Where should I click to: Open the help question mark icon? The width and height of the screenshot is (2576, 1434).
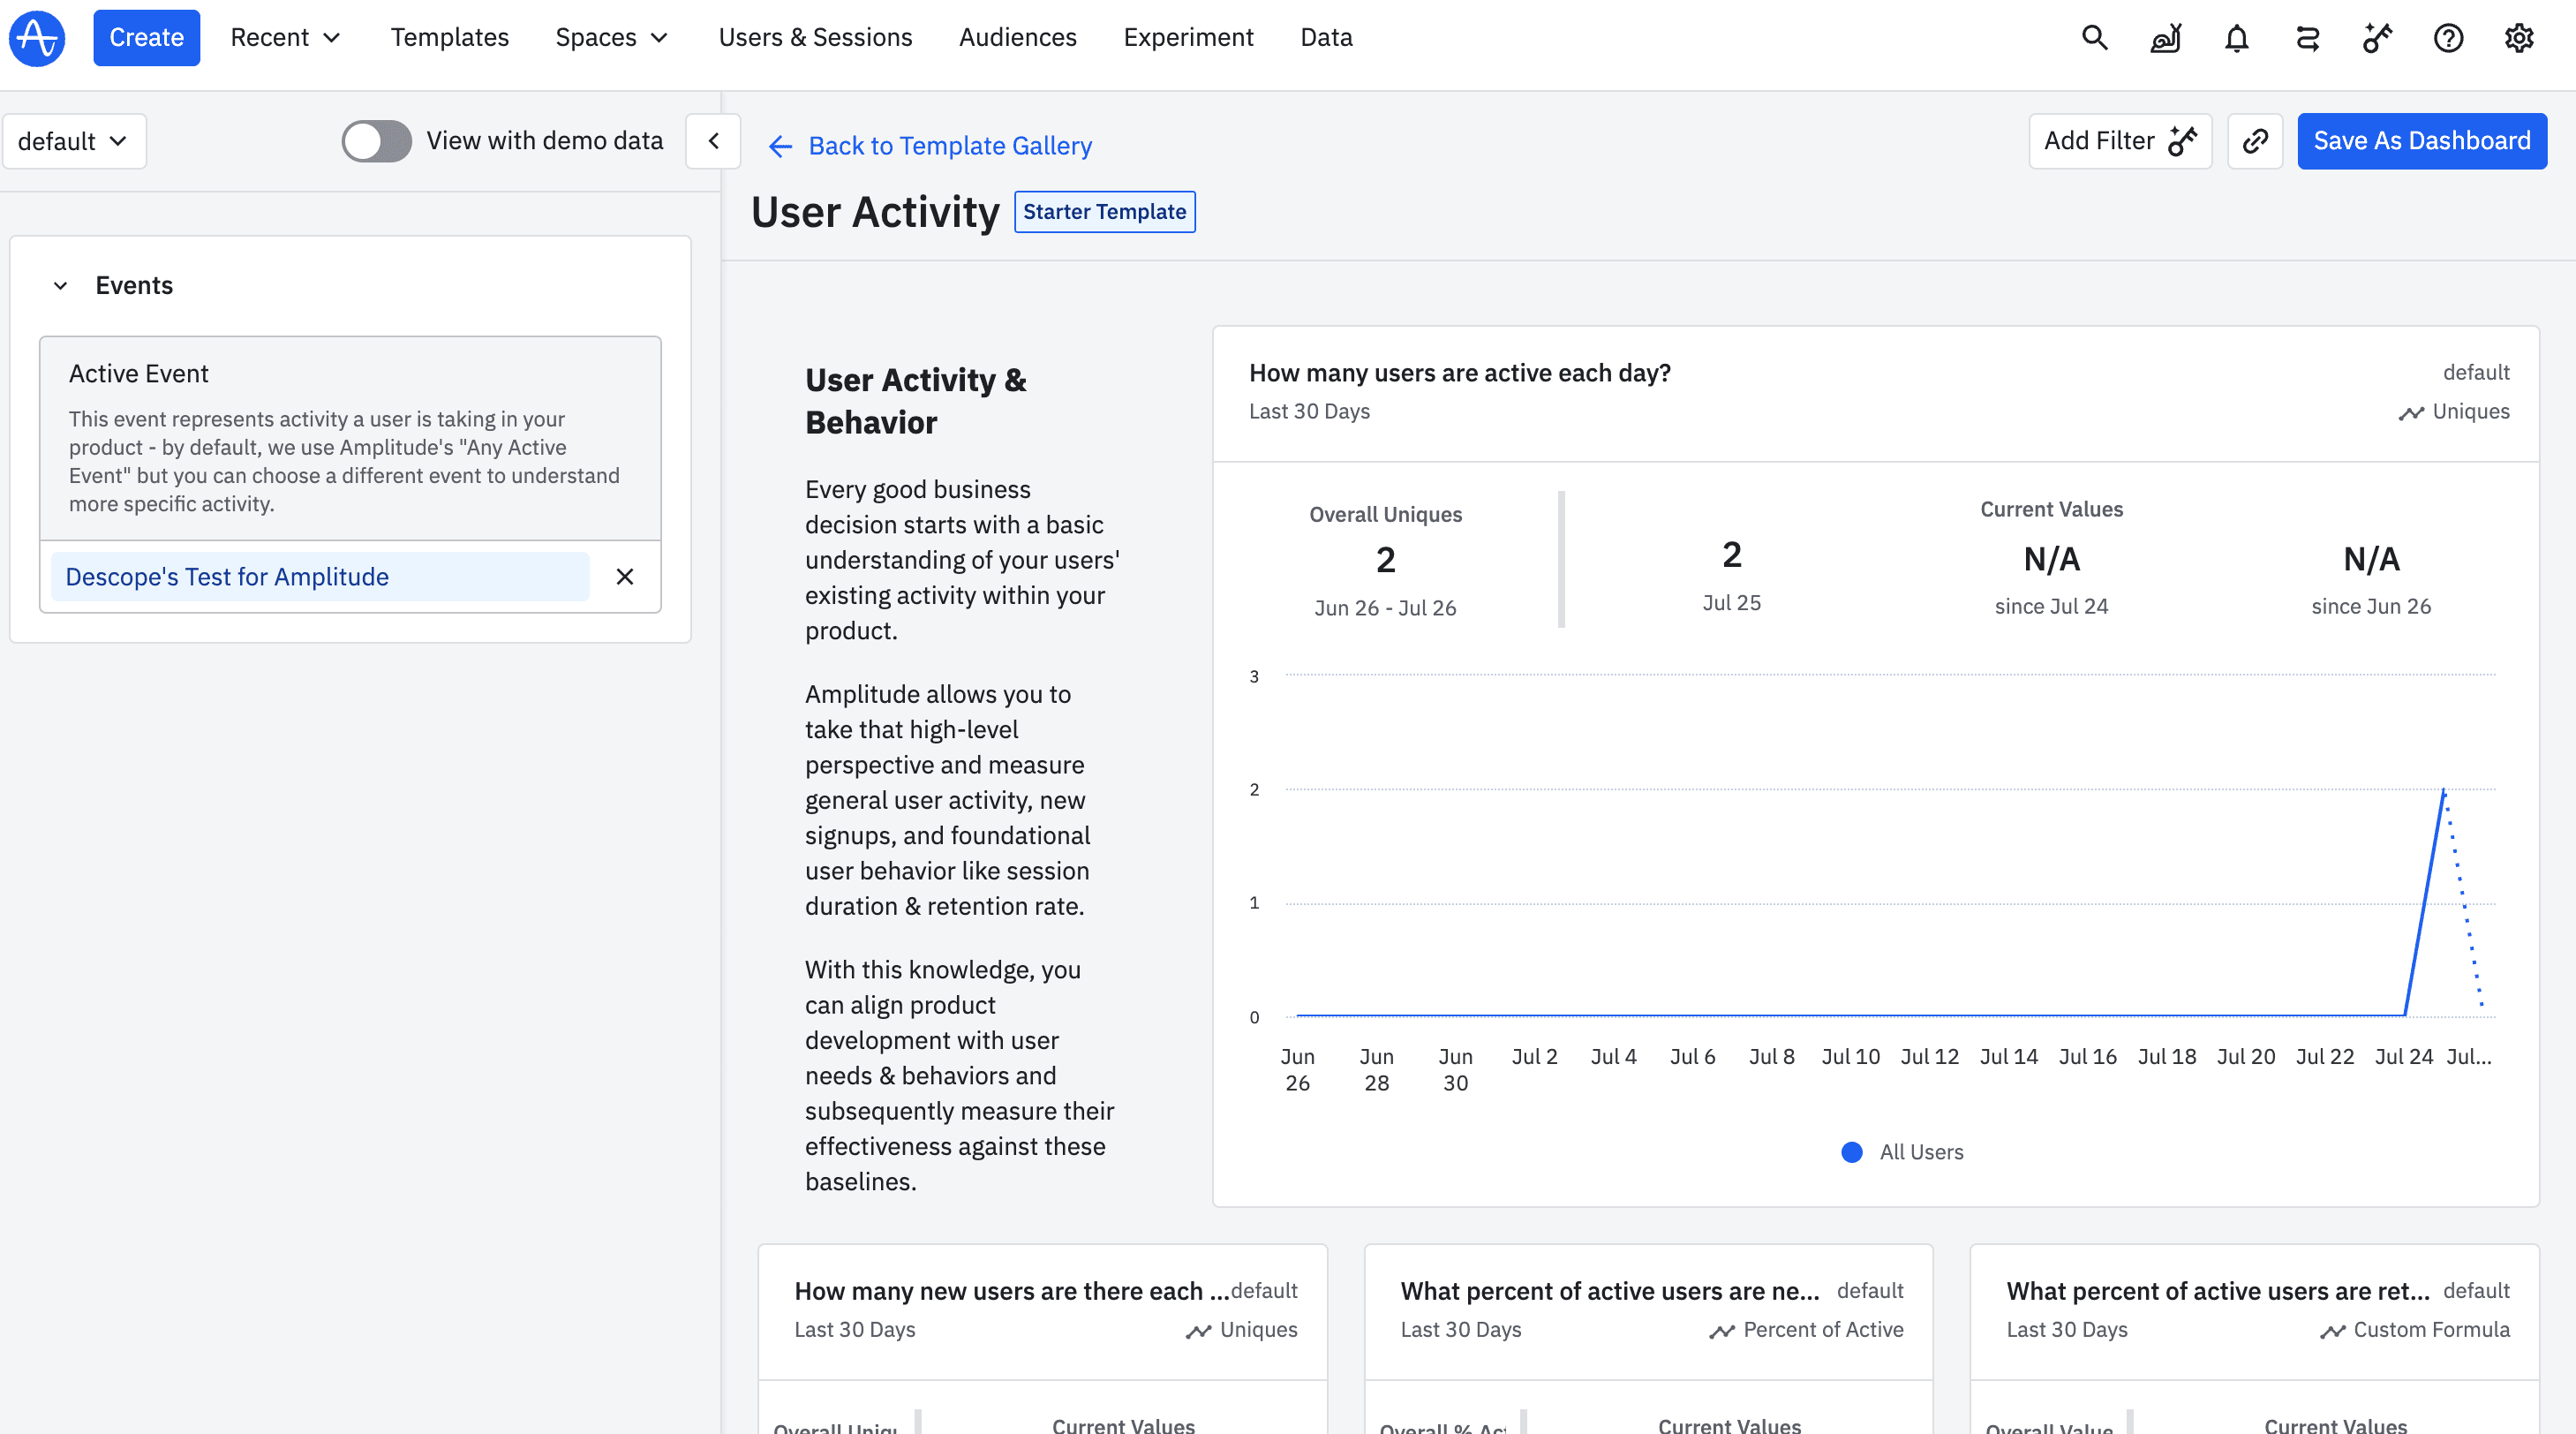[x=2448, y=38]
